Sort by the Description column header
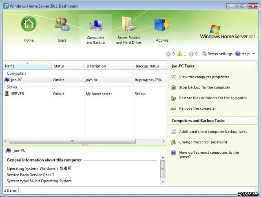261x197 pixels. [109, 66]
